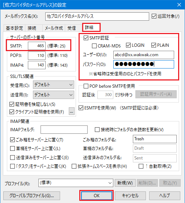Toggle the SMTP認証 checkbox
This screenshot has height=203, width=185.
[86, 38]
